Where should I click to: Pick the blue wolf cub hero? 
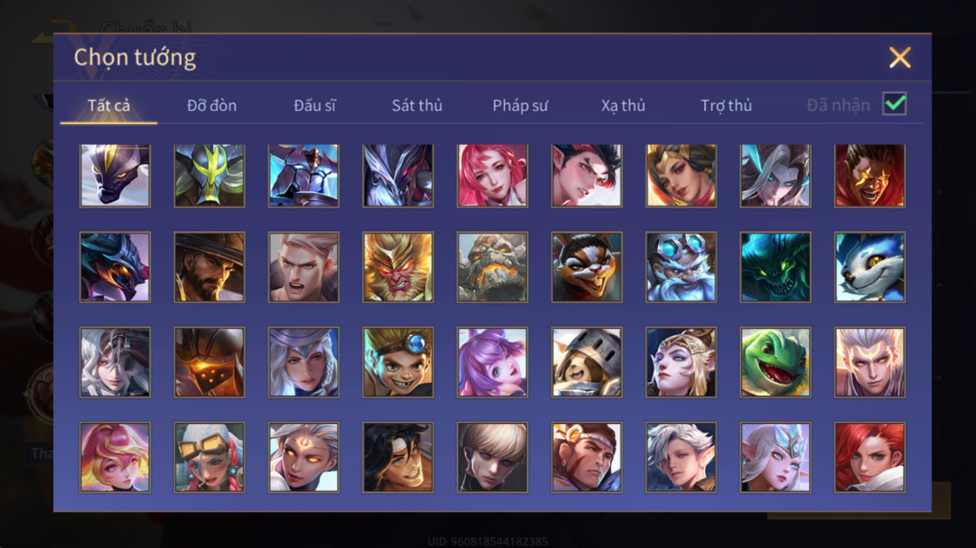(x=870, y=267)
